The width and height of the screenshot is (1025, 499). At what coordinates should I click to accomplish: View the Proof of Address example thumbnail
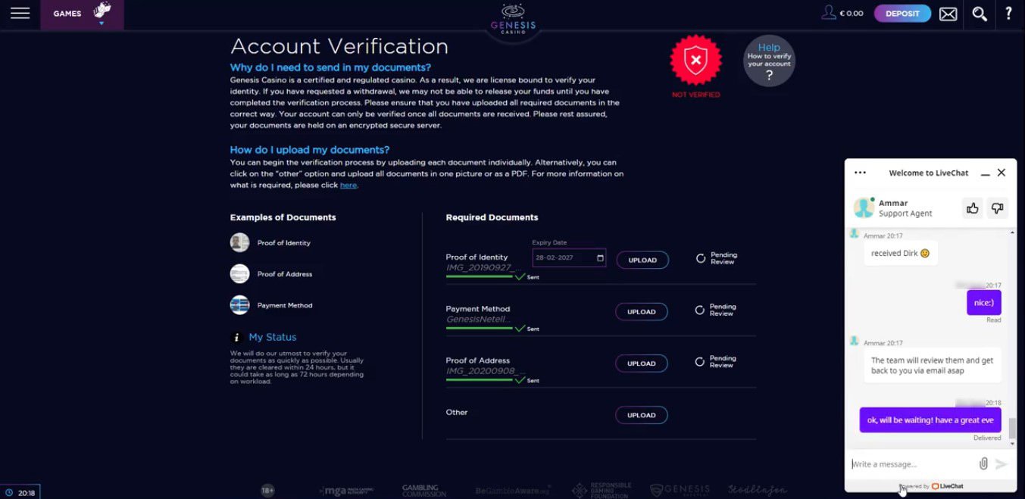pyautogui.click(x=239, y=273)
